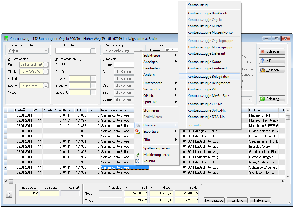This screenshot has height=207, width=294.
Task: Expand the Verdichtung combo box
Action: click(x=140, y=51)
